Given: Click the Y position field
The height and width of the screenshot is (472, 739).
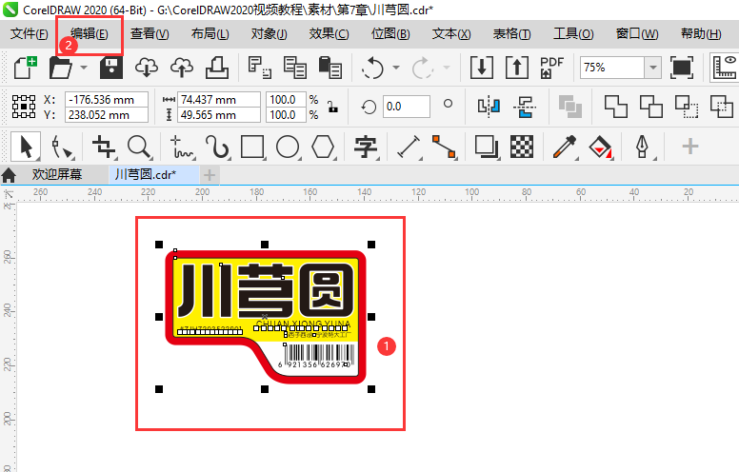Looking at the screenshot, I should click(107, 115).
